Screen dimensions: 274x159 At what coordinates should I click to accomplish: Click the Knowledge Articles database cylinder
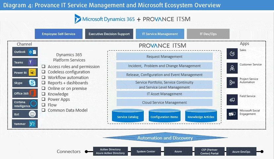tap(201, 115)
